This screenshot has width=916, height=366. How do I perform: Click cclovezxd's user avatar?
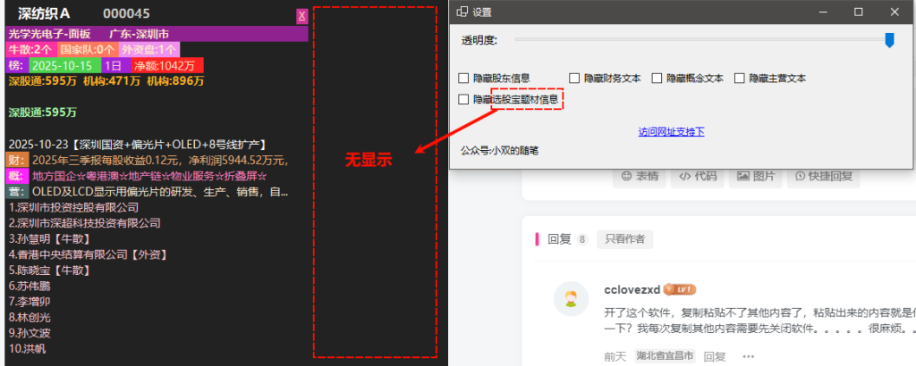570,298
